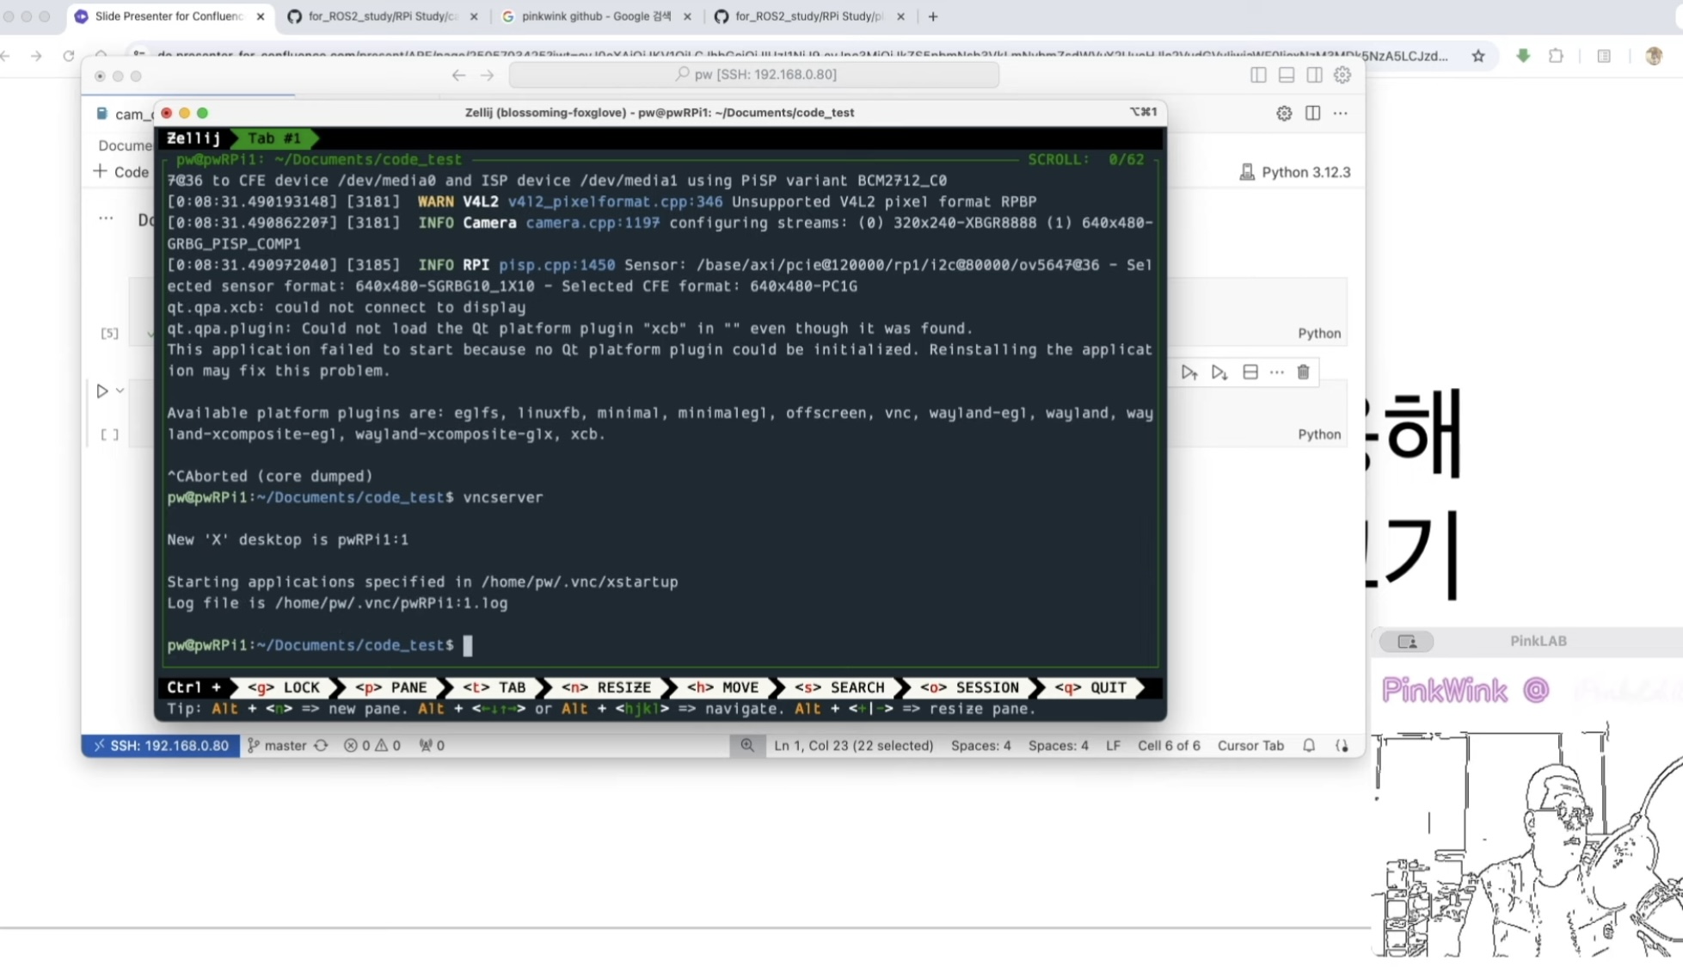
Task: Add a new Code cell
Action: point(121,172)
